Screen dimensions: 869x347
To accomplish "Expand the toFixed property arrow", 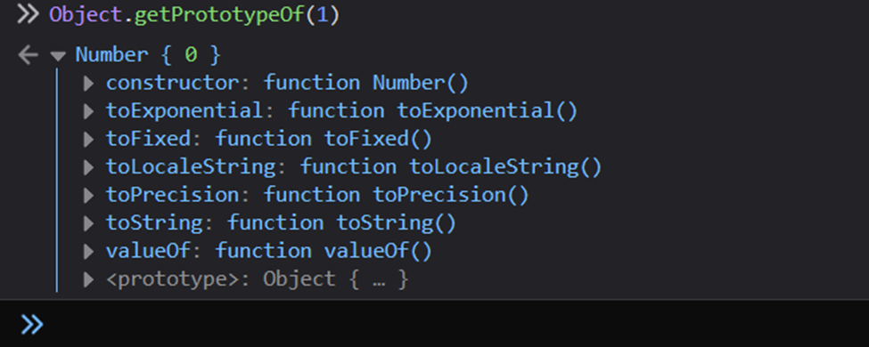I will [x=88, y=140].
